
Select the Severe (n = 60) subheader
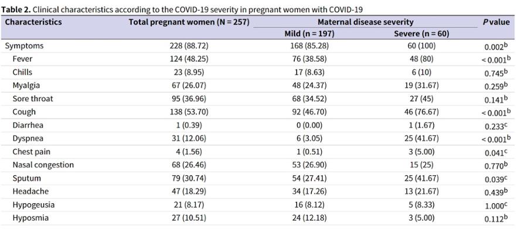[x=421, y=34]
